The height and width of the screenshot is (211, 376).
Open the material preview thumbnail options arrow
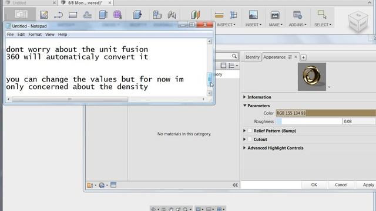pyautogui.click(x=329, y=87)
